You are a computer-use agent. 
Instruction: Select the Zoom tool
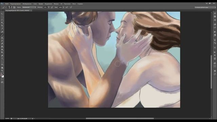(2, 70)
